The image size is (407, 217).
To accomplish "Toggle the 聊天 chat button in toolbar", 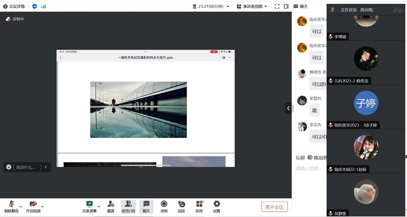I will point(146,207).
